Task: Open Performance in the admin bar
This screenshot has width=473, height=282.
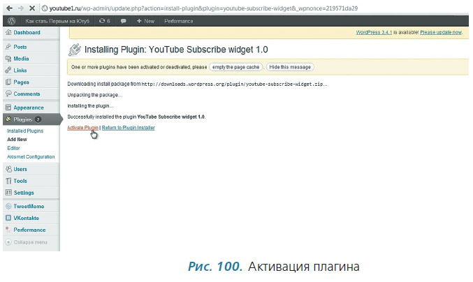Action: (179, 21)
